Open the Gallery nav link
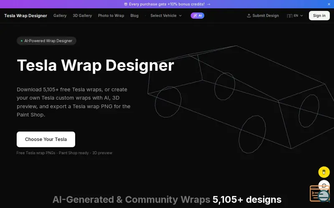This screenshot has height=208, width=334. point(60,16)
